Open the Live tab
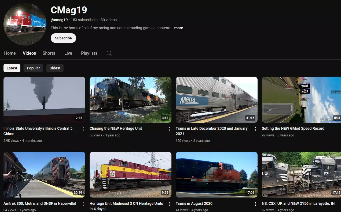 point(68,53)
